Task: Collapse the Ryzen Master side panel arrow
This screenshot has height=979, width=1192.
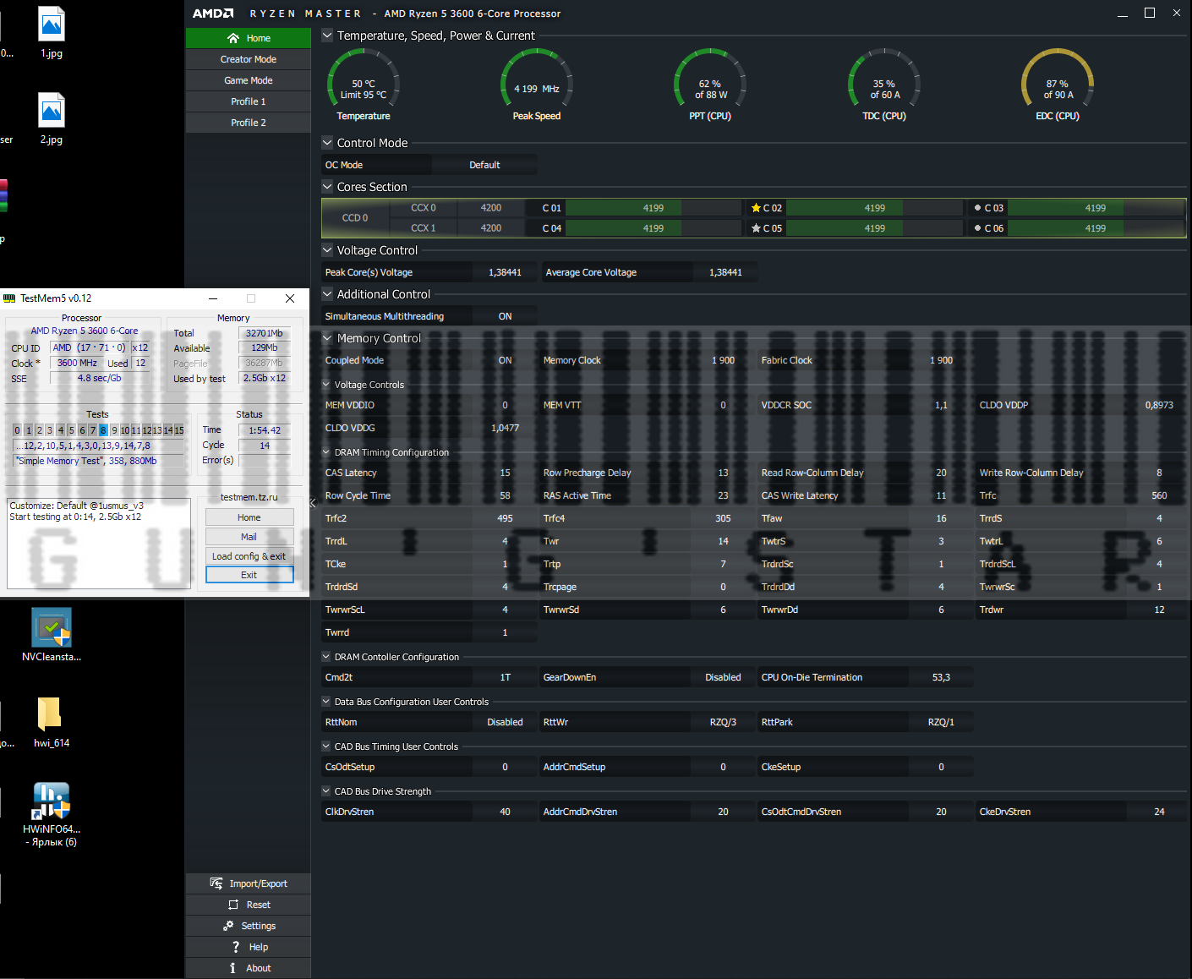Action: point(313,503)
